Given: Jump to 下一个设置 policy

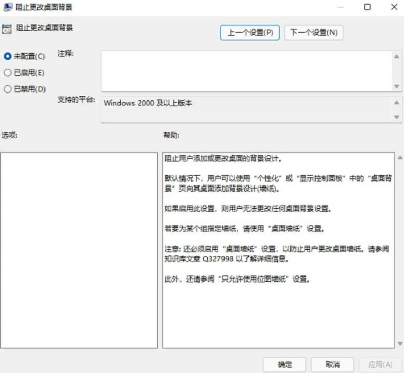Looking at the screenshot, I should (313, 33).
